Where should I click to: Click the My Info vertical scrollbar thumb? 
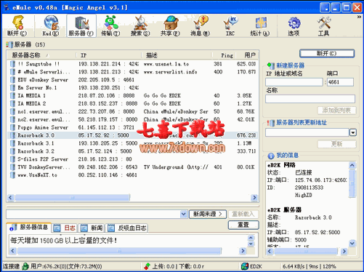(x=352, y=184)
